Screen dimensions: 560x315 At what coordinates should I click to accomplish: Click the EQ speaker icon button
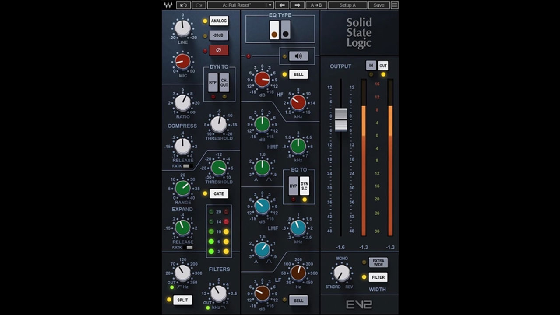click(298, 56)
